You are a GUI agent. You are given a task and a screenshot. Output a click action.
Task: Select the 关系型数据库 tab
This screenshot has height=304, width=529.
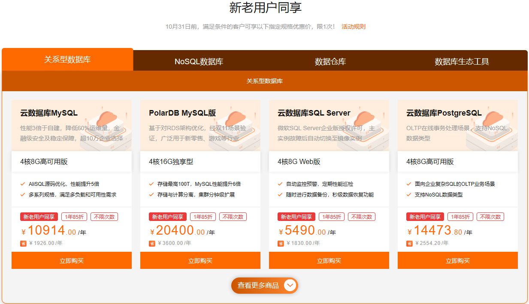click(x=67, y=60)
